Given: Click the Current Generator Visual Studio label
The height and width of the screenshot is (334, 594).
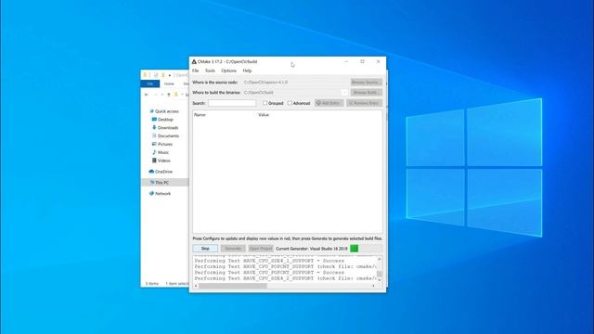Looking at the screenshot, I should tap(312, 249).
